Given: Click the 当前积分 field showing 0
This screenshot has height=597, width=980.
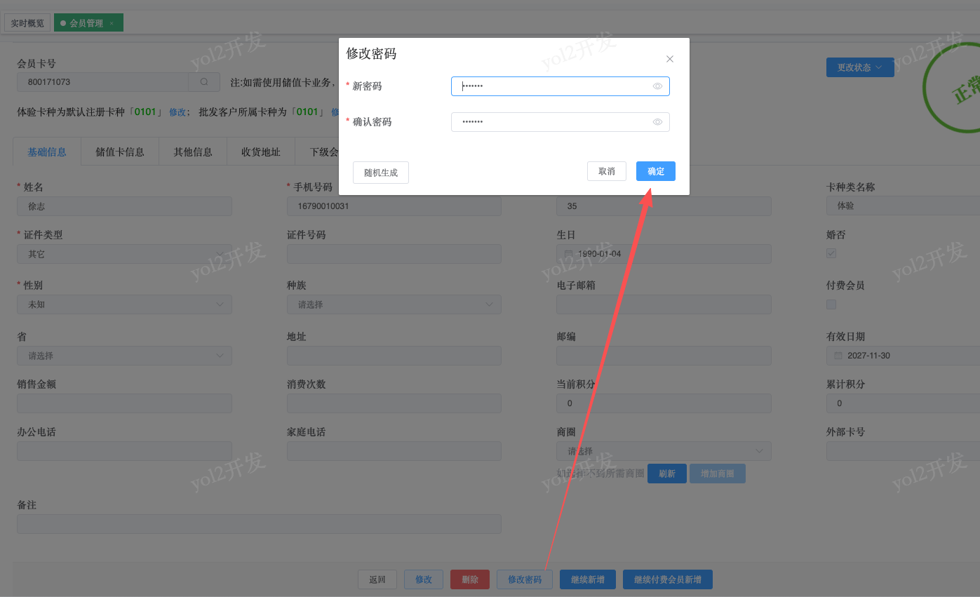Looking at the screenshot, I should 664,403.
